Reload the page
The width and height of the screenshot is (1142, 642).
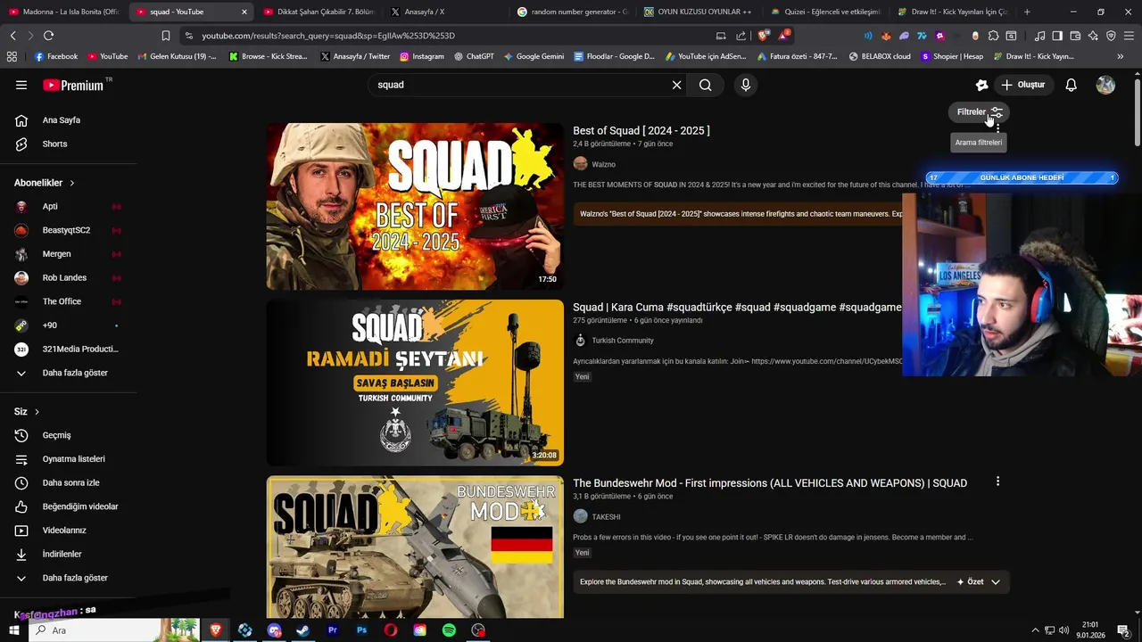tap(48, 36)
